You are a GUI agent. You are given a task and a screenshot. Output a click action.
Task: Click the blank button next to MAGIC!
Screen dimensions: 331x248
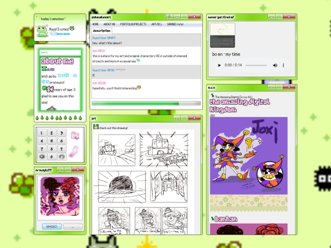73,227
